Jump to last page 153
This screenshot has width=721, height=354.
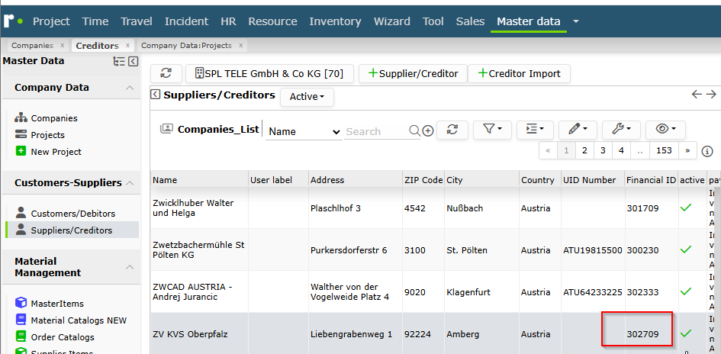pos(664,150)
